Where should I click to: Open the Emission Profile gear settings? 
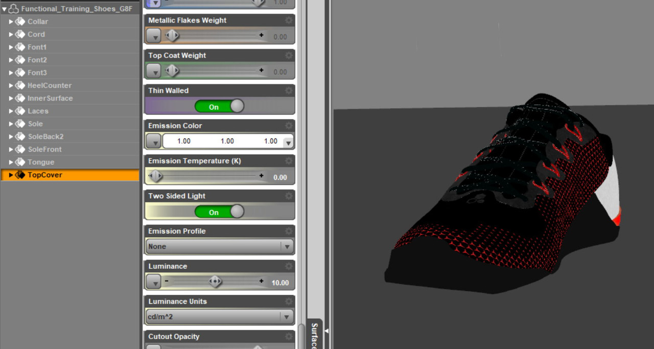coord(289,231)
